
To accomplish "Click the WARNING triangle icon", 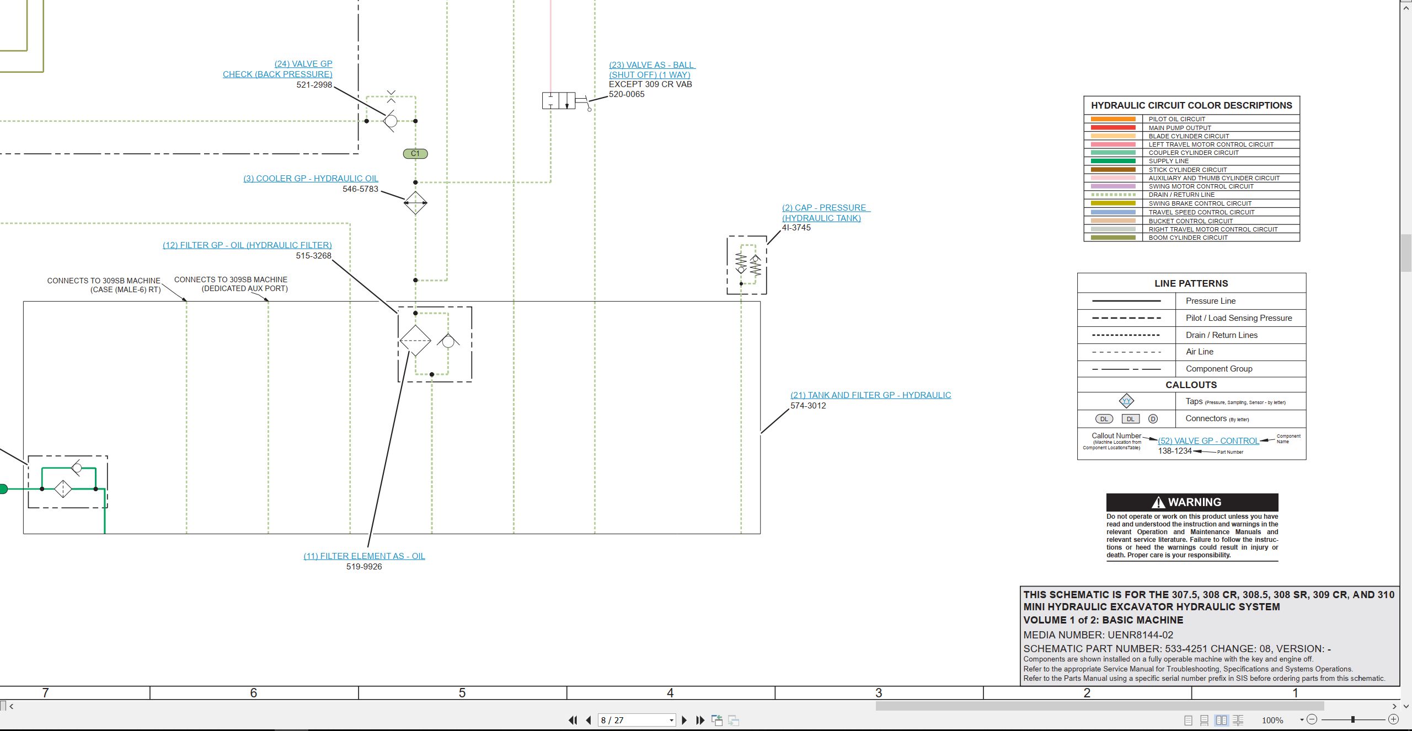I will 1158,502.
